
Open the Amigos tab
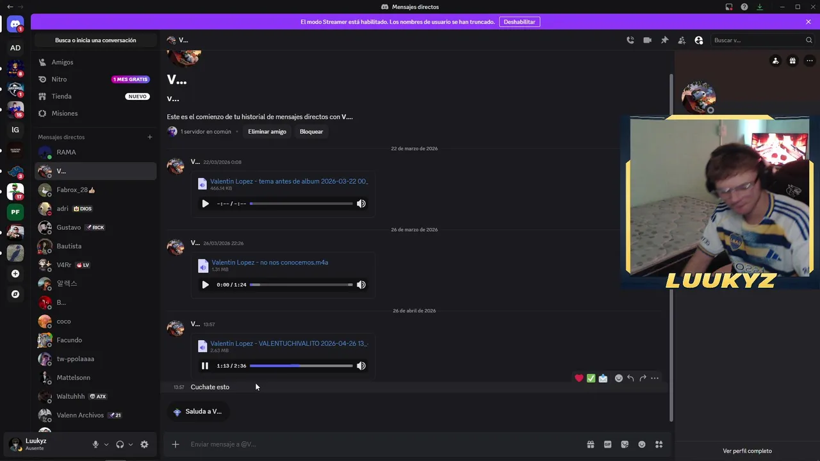[95, 62]
